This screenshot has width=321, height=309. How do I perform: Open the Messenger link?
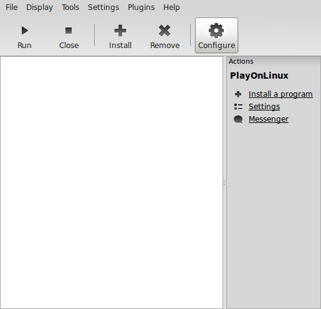coord(269,119)
